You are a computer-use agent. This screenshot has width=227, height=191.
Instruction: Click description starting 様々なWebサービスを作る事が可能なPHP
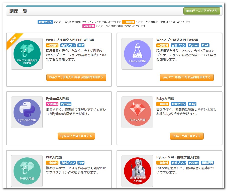[x=76, y=170]
